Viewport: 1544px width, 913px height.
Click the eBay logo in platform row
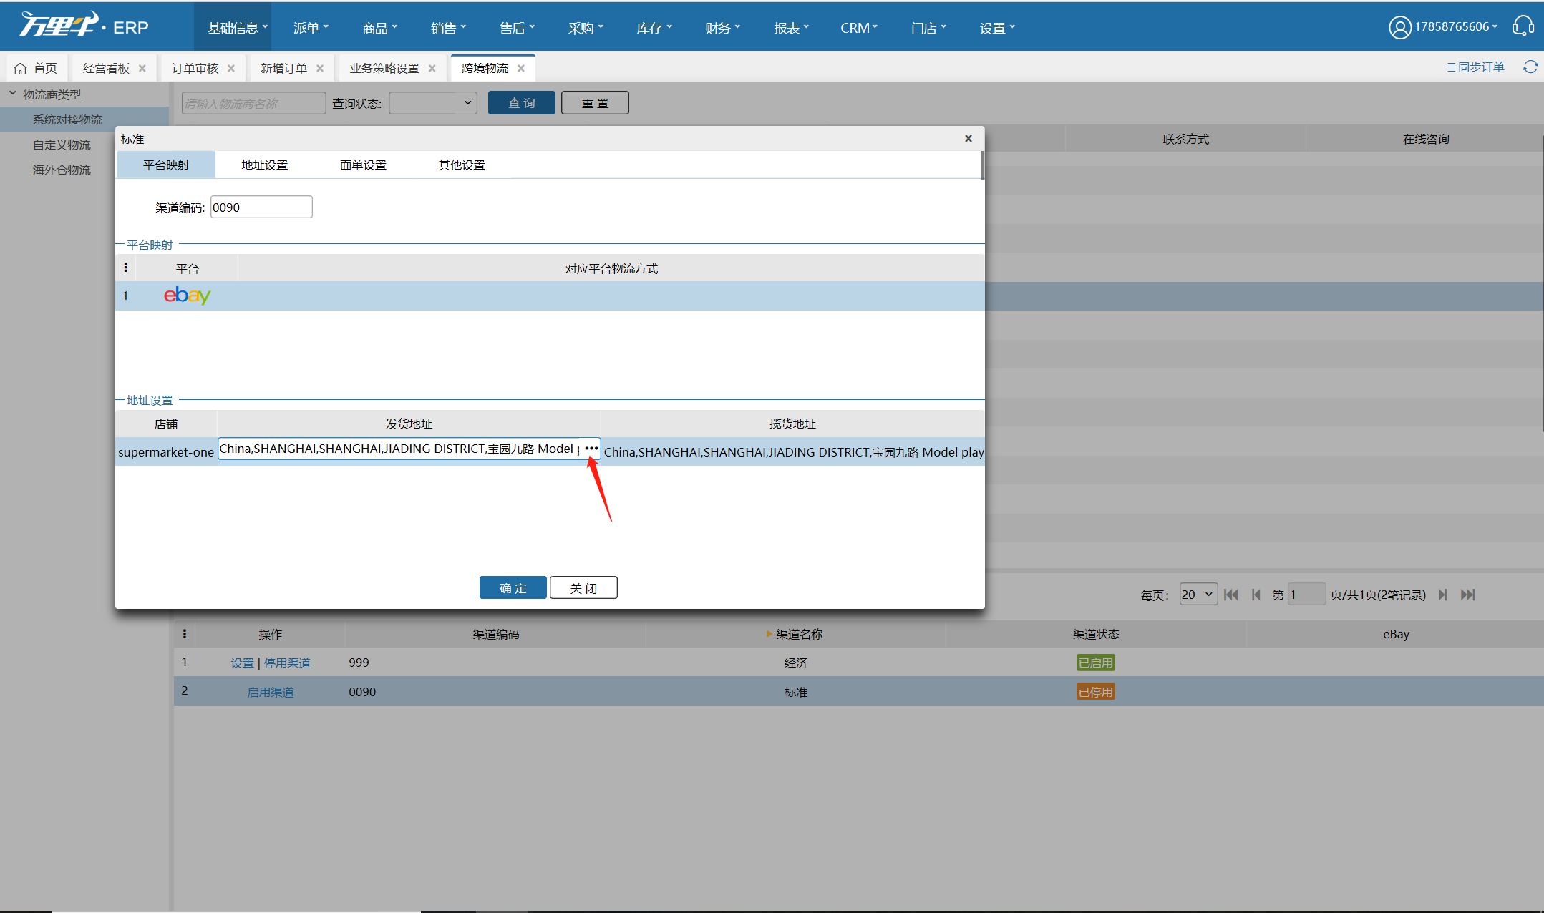pos(187,295)
